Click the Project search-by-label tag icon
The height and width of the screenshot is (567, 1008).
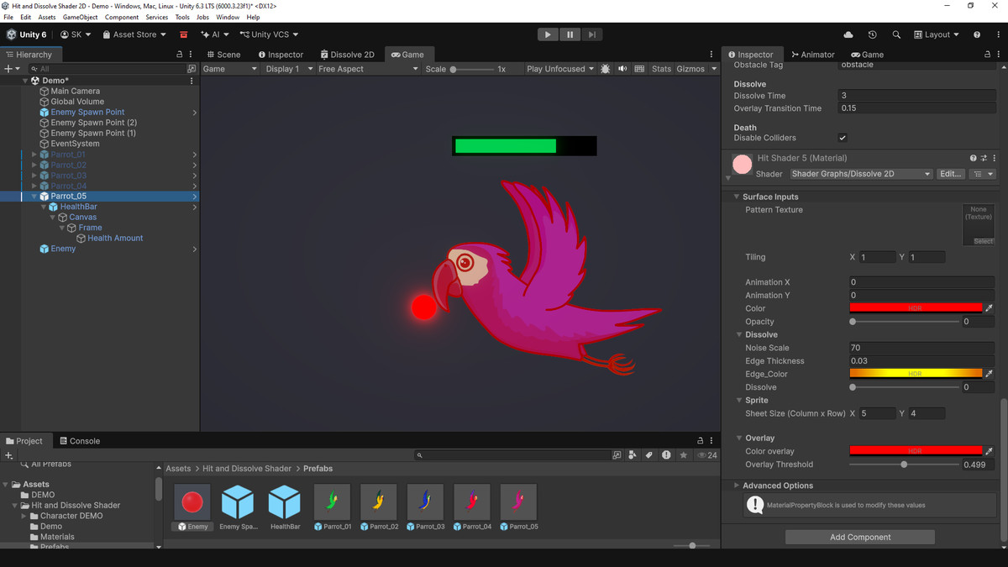pos(649,455)
